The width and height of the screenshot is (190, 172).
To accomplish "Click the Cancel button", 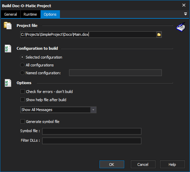I will (x=143, y=165).
